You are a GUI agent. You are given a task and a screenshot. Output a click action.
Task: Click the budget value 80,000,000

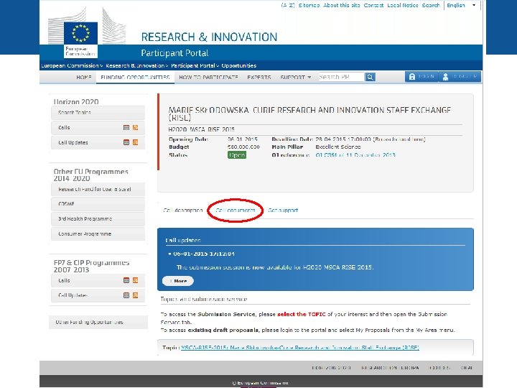click(243, 147)
